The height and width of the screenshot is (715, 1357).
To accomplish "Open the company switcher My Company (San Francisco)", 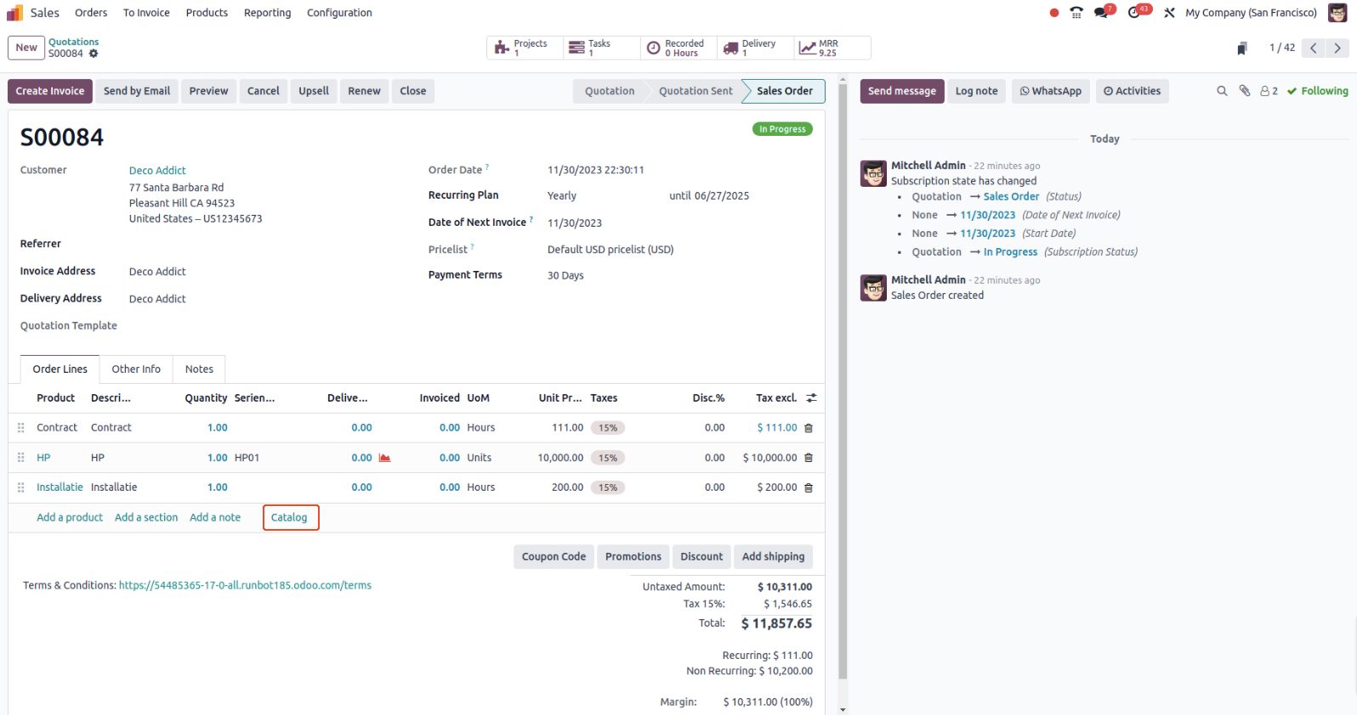I will 1251,13.
